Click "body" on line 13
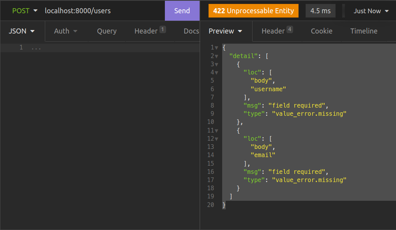 tap(261, 147)
